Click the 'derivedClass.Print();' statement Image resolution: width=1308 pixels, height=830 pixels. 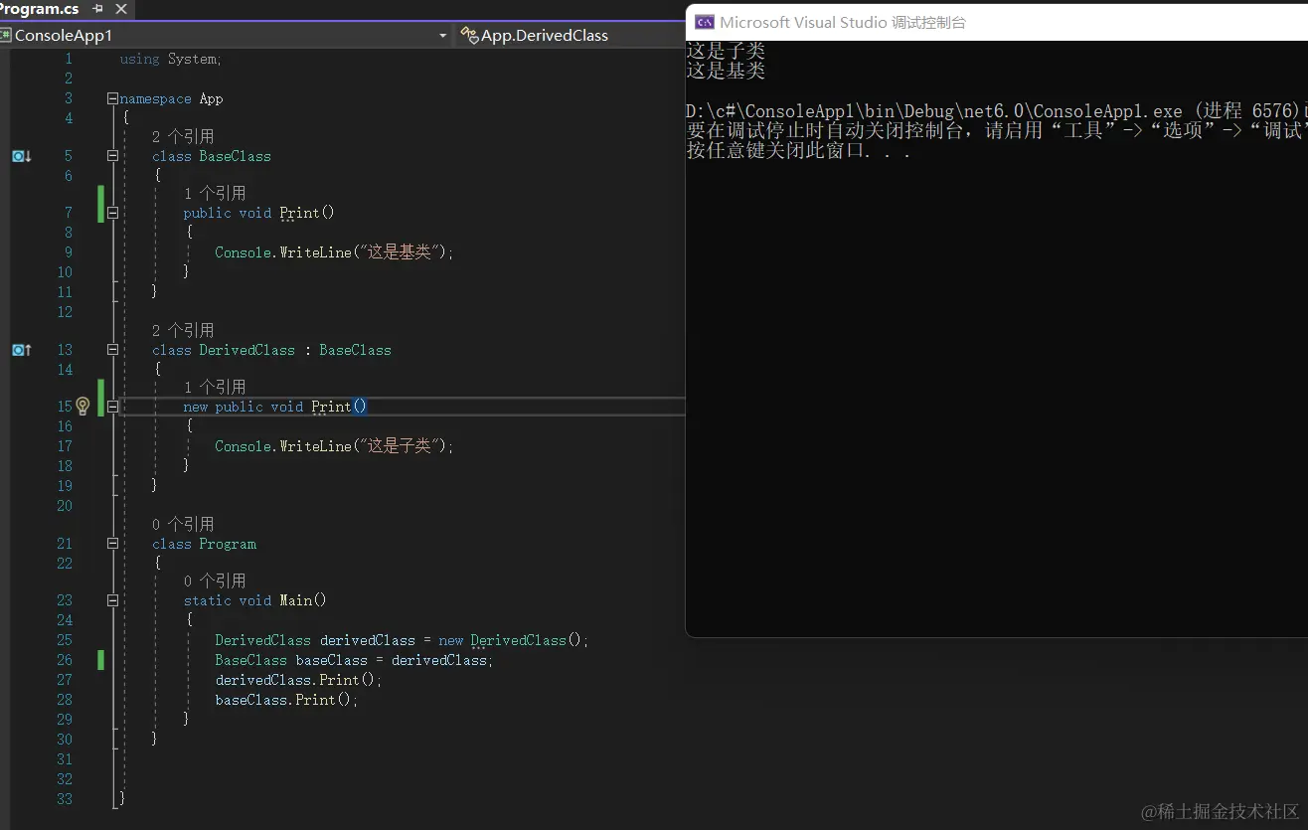(298, 680)
